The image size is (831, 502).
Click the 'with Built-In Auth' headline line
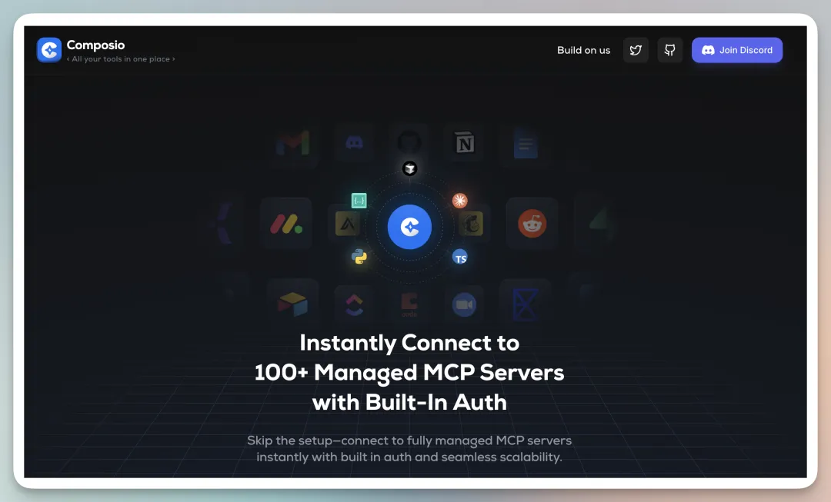pos(409,402)
